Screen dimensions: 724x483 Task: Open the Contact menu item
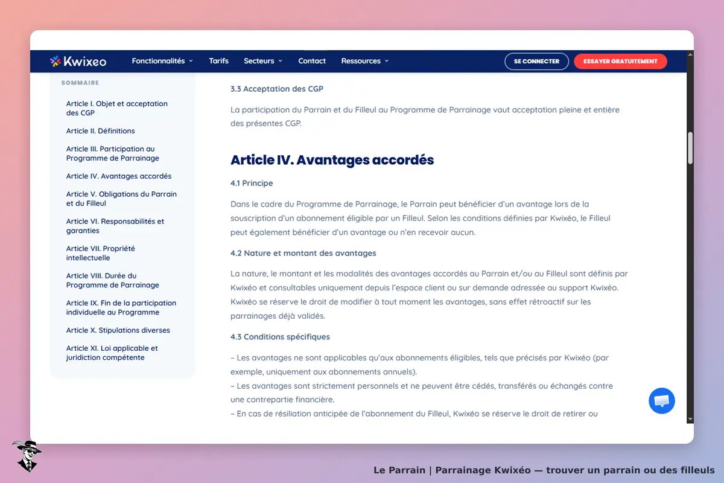(x=312, y=61)
